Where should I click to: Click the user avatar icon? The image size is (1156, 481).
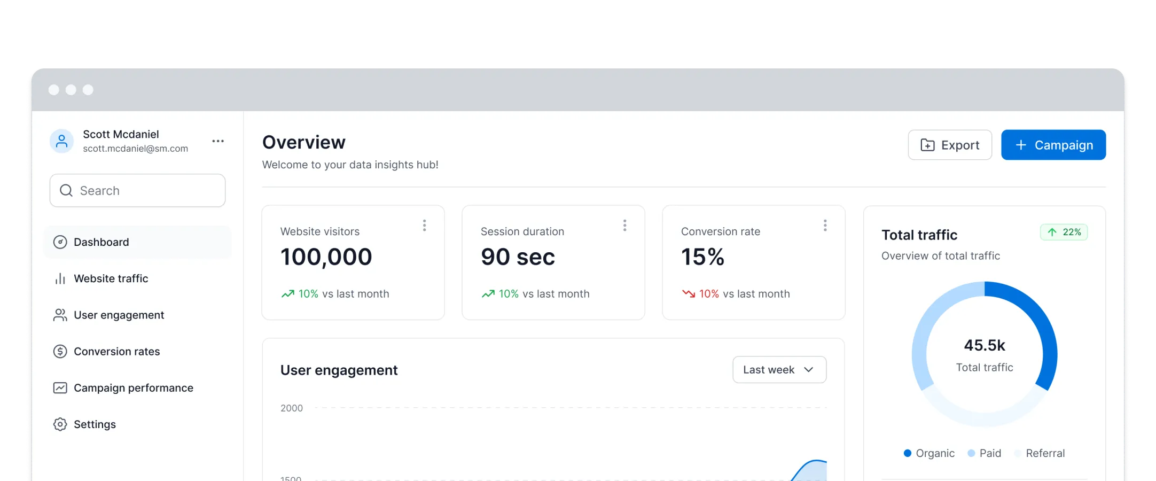coord(61,141)
